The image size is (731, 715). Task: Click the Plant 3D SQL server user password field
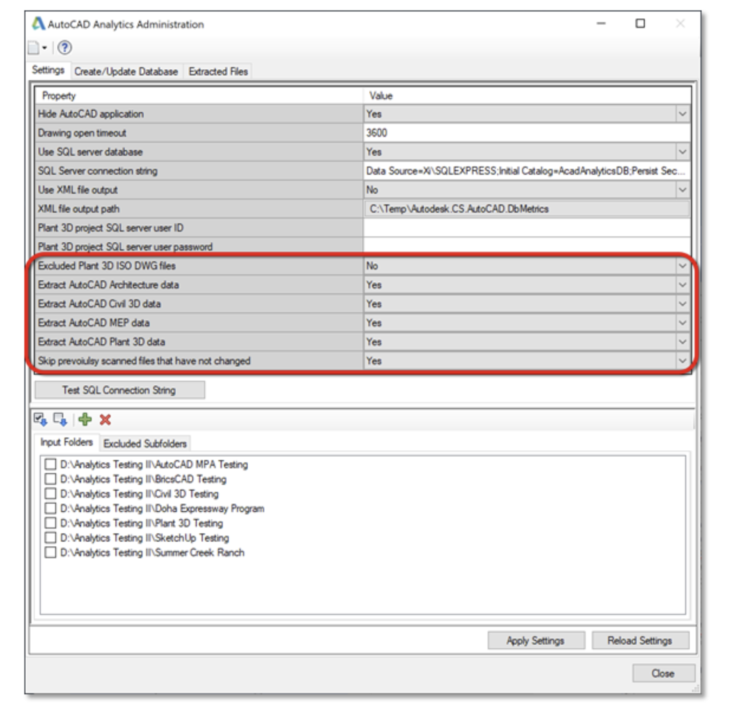pyautogui.click(x=526, y=246)
